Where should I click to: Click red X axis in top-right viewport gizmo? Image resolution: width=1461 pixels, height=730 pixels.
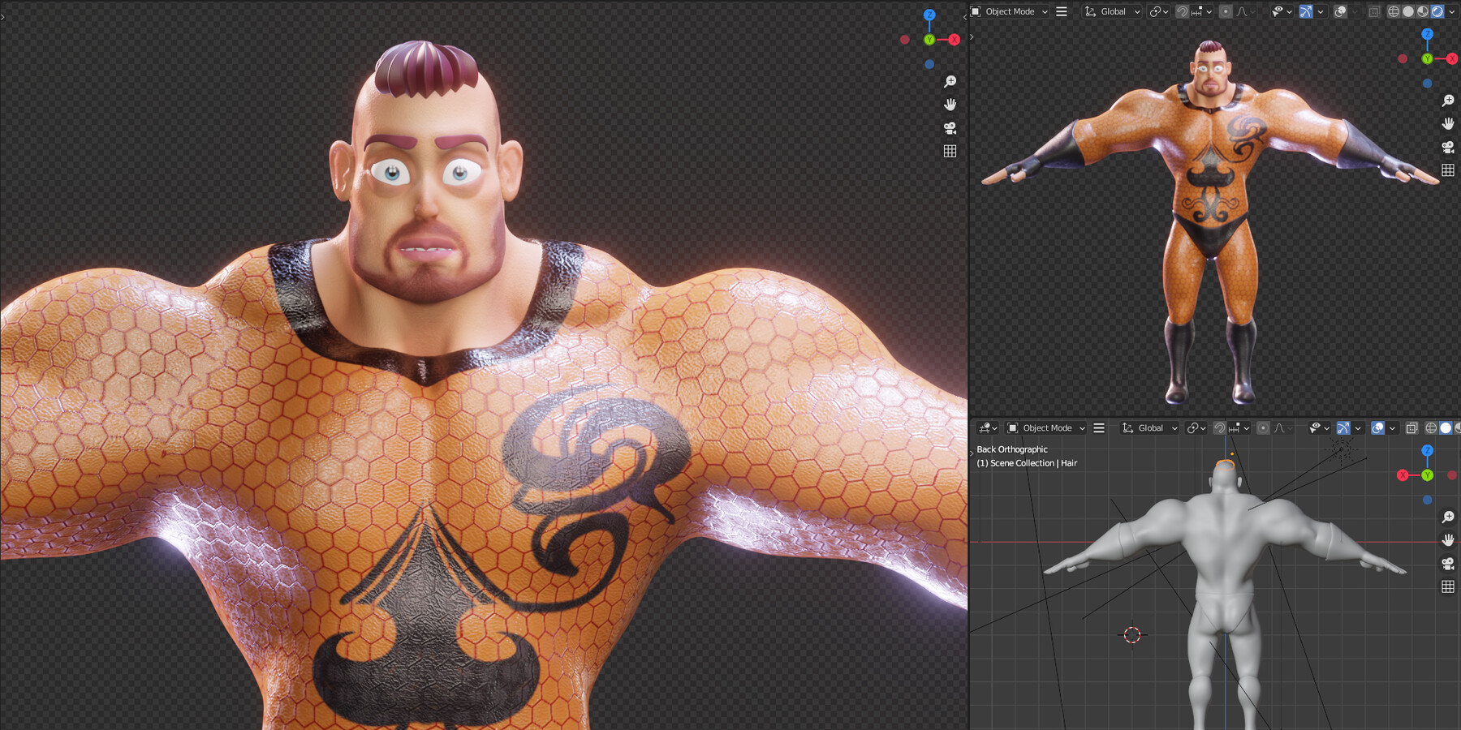(1452, 58)
